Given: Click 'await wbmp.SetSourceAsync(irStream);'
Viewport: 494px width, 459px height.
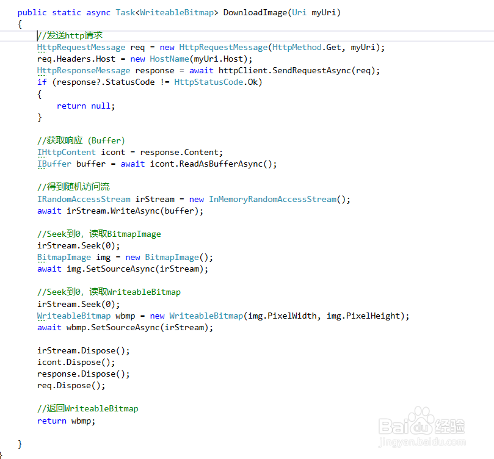Looking at the screenshot, I should point(125,328).
